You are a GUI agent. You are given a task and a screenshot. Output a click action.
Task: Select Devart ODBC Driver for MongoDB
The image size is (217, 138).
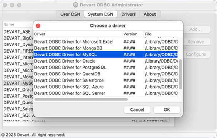(x=105, y=48)
